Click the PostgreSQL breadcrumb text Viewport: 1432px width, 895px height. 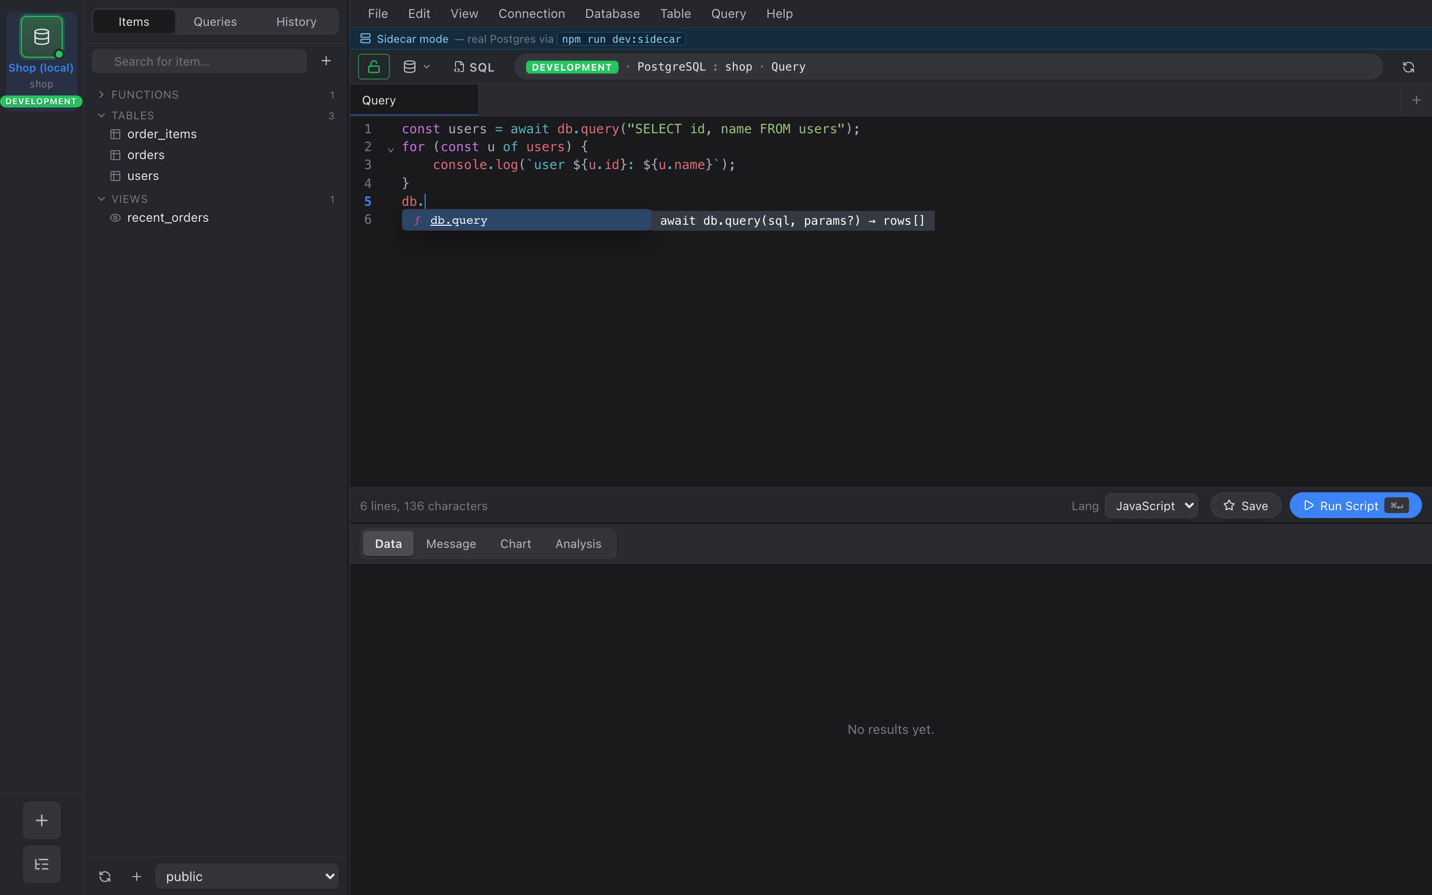click(x=671, y=67)
